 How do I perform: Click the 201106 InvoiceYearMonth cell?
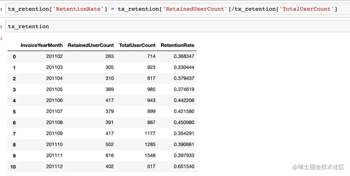[x=54, y=100]
